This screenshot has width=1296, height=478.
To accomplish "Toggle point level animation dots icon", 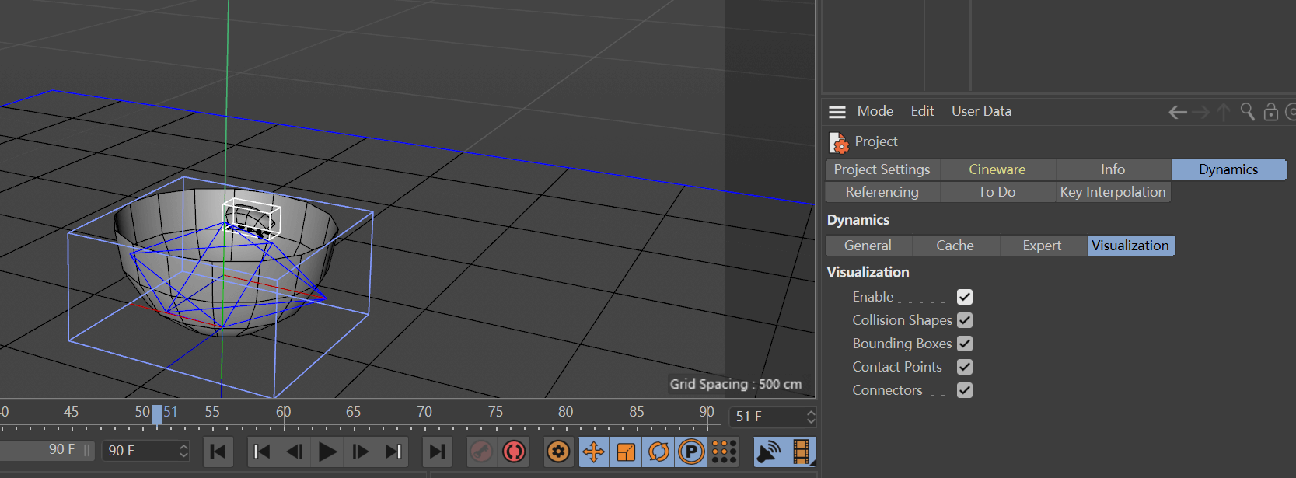I will (x=724, y=452).
